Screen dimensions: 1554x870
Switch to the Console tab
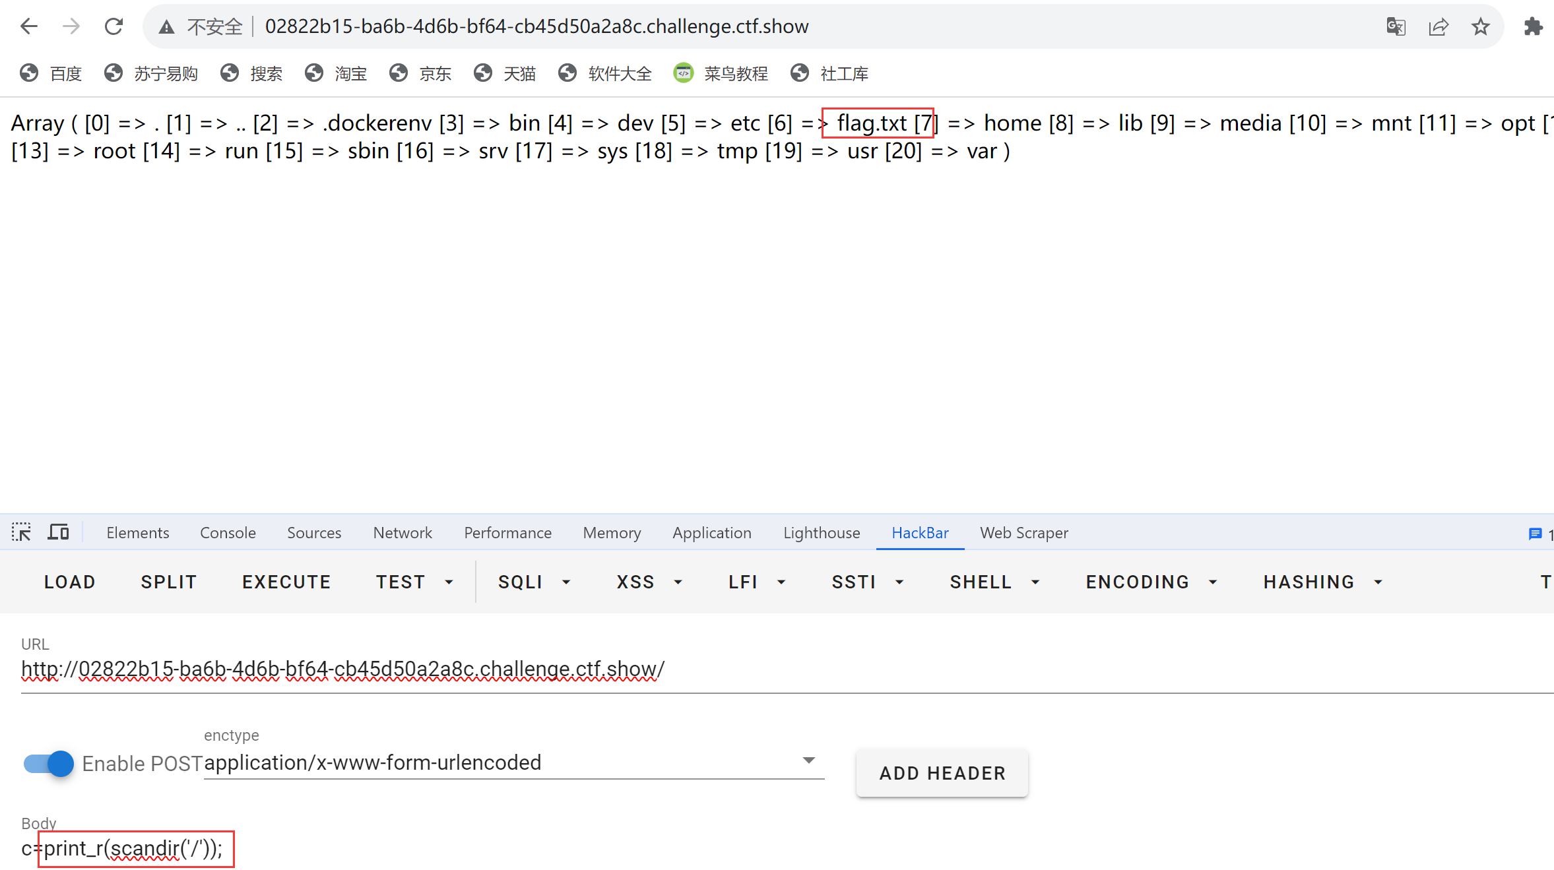(228, 533)
